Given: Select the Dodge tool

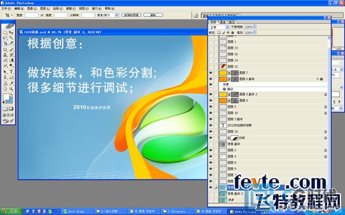Looking at the screenshot, I should (11, 65).
